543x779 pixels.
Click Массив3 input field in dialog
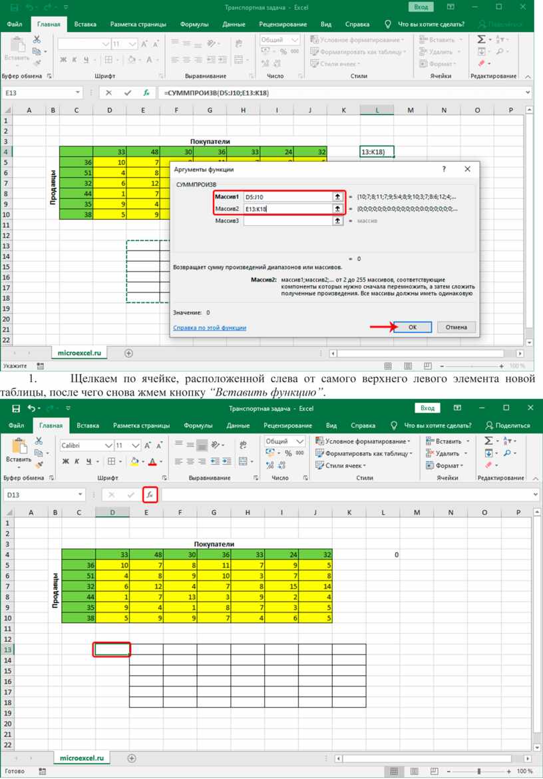pos(288,220)
